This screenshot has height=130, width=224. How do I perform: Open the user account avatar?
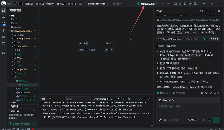pyautogui.click(x=195, y=4)
